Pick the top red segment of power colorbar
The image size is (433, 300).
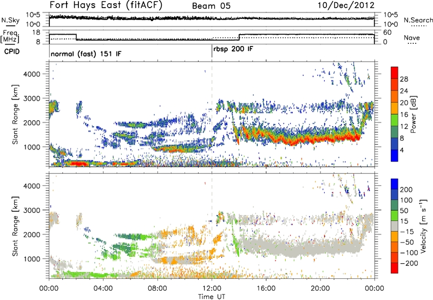click(395, 73)
